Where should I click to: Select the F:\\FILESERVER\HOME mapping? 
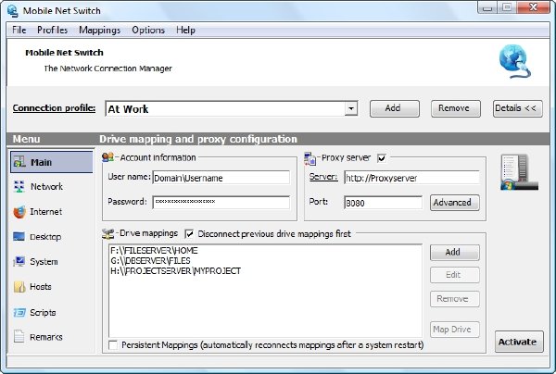tap(154, 251)
